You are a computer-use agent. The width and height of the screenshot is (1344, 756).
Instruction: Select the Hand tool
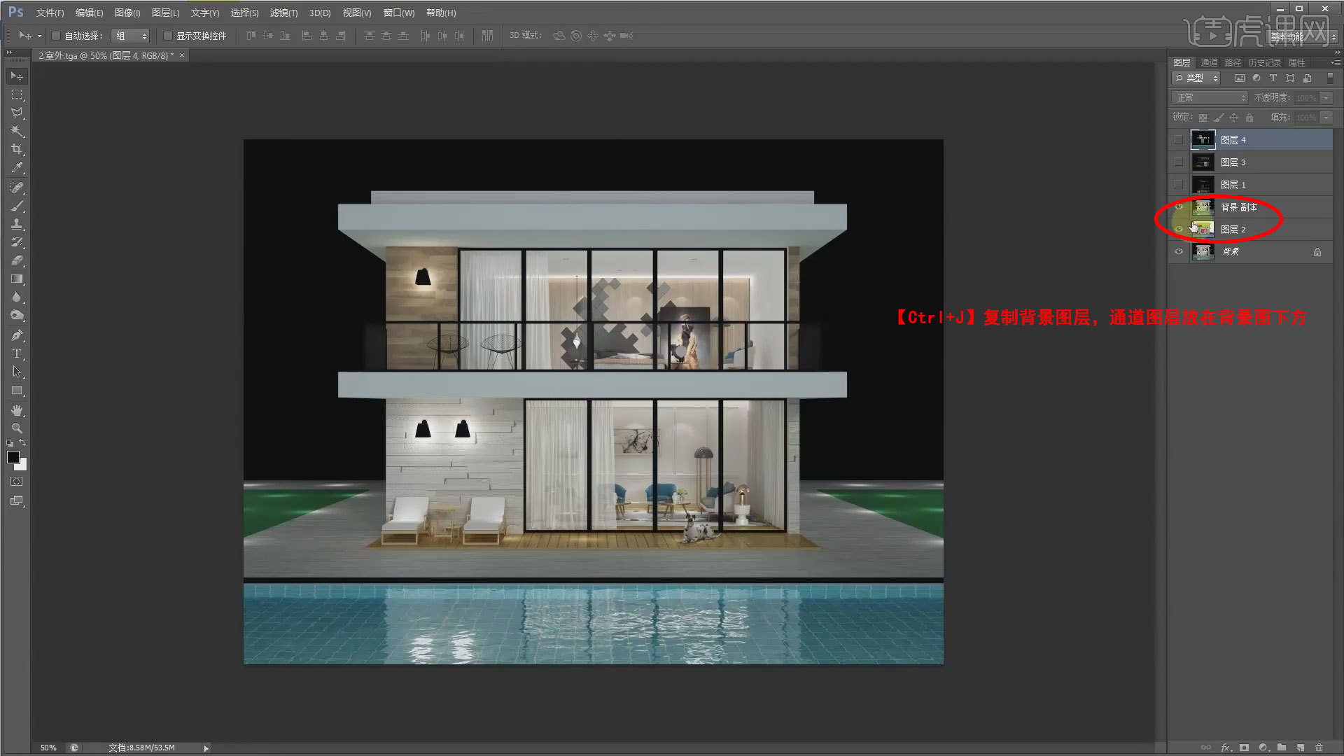click(x=17, y=410)
